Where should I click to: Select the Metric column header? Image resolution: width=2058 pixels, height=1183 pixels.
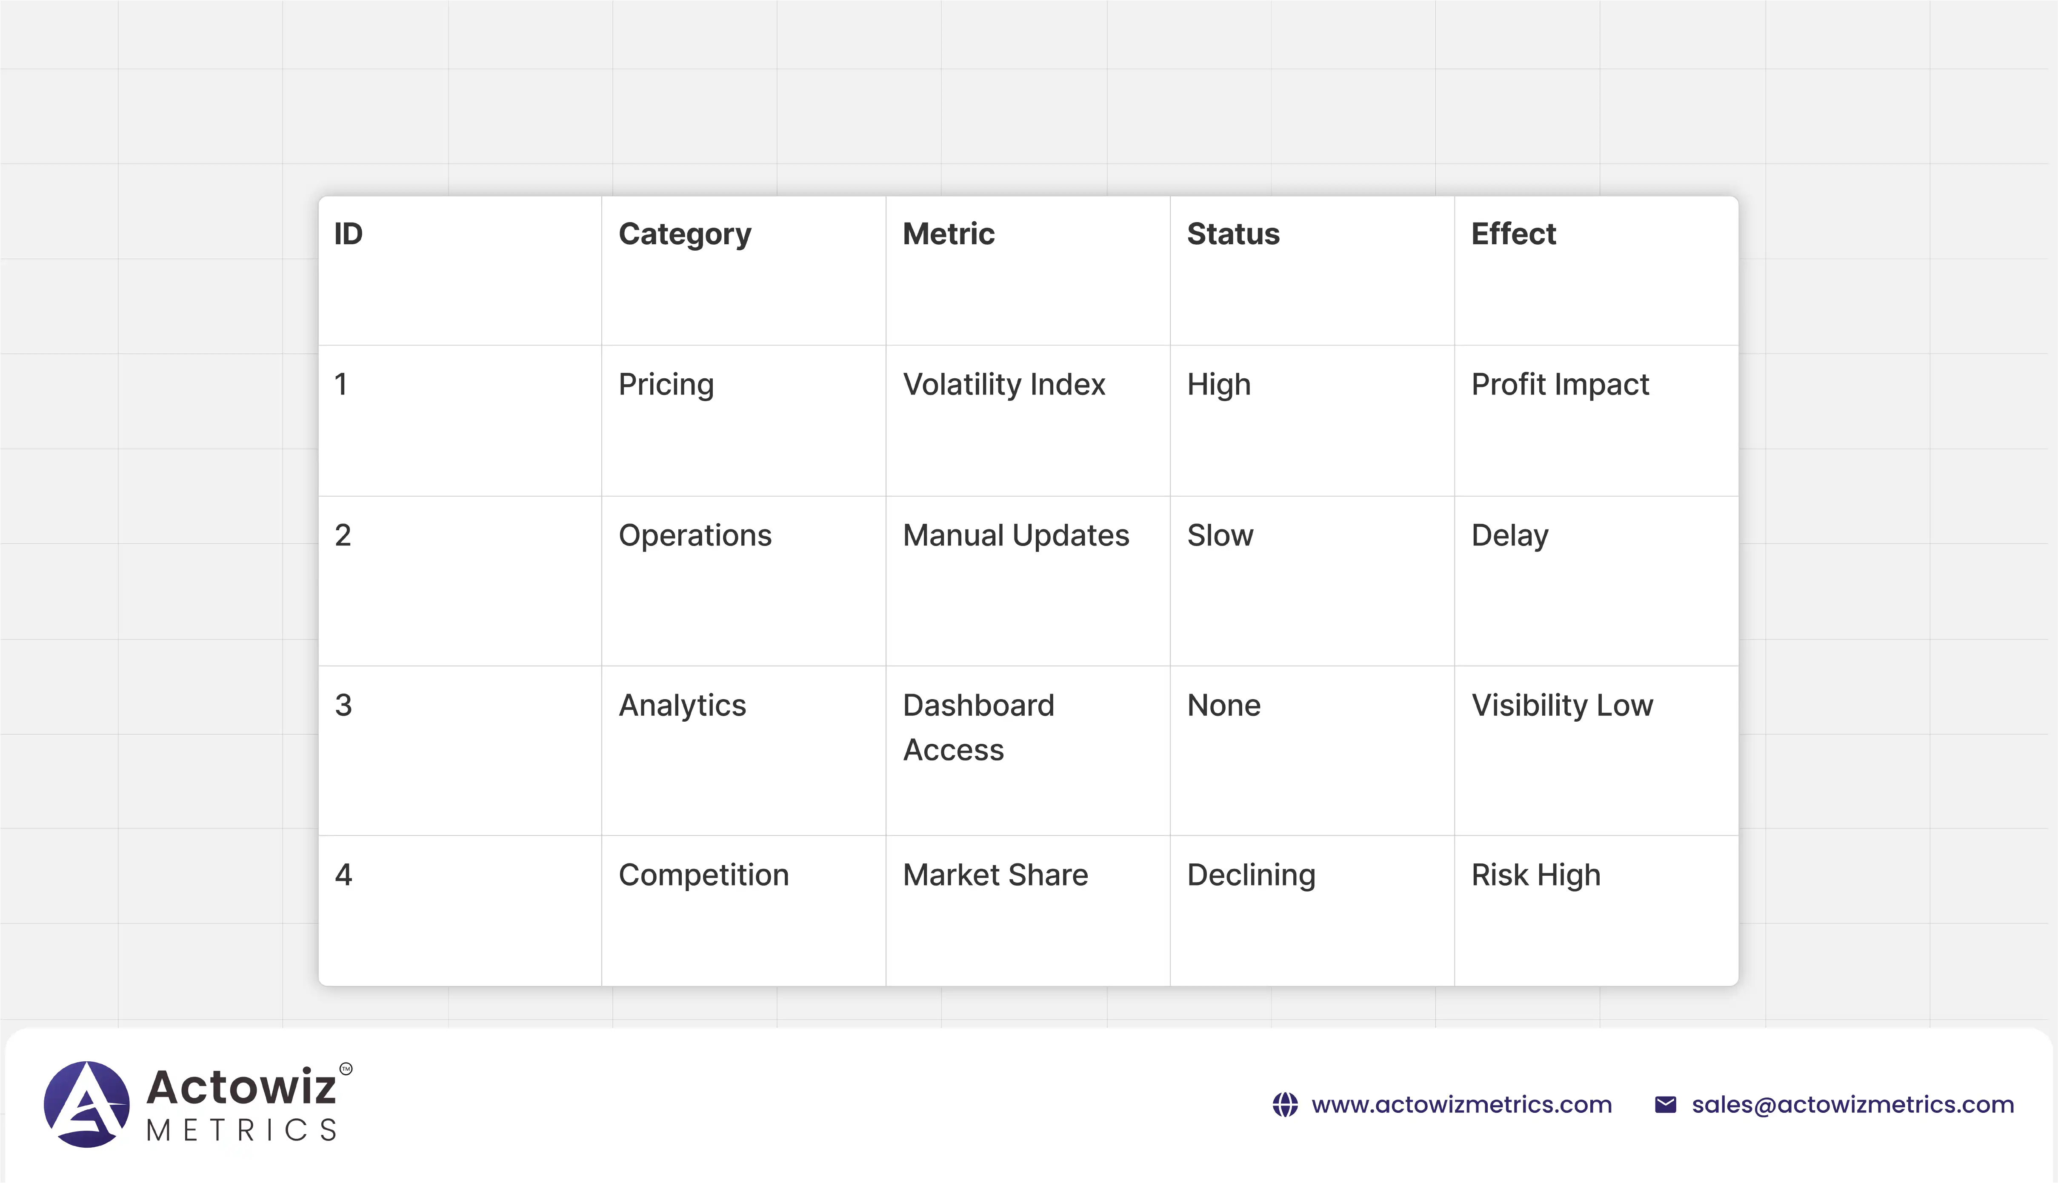(x=948, y=234)
